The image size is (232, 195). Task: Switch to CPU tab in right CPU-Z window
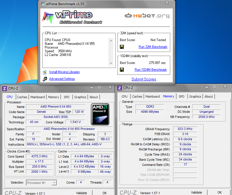124,97
